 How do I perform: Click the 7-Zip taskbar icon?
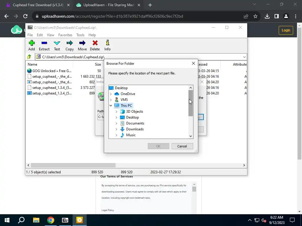(65, 220)
